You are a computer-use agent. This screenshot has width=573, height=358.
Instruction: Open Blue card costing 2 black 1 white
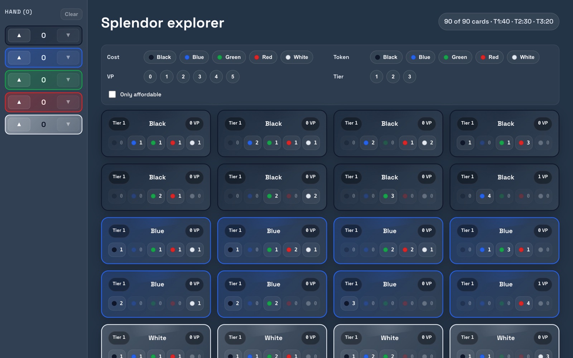(x=156, y=294)
